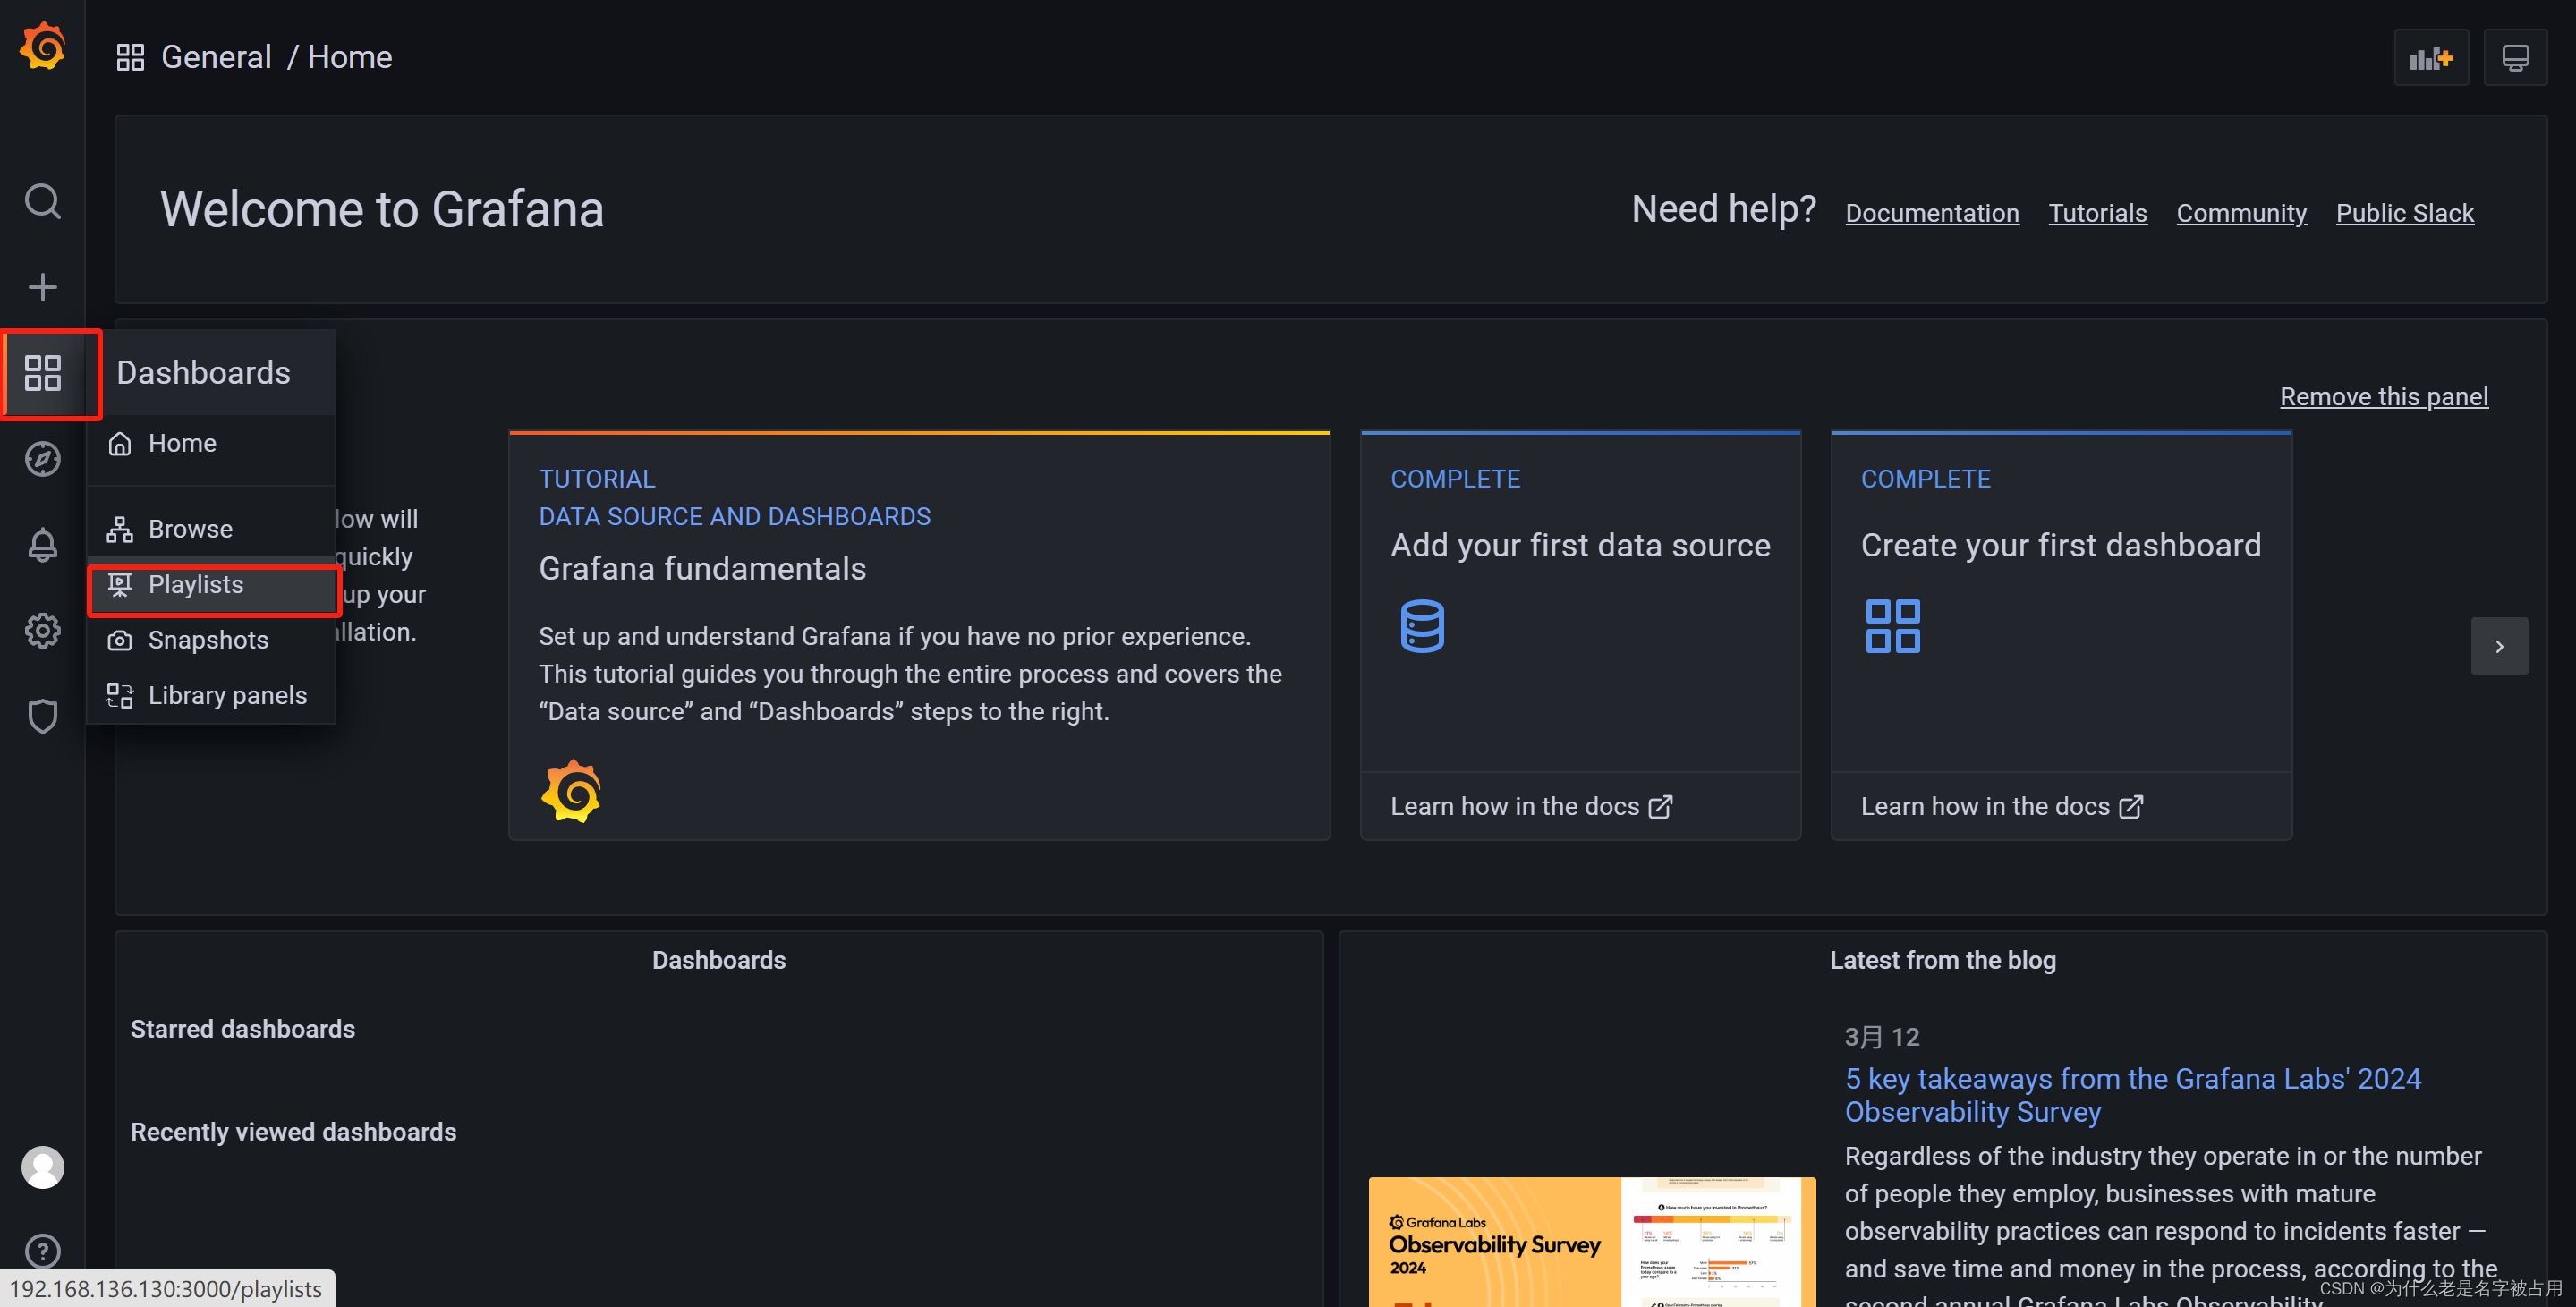The width and height of the screenshot is (2576, 1307).
Task: Open the Add your first data source card
Action: [x=1579, y=636]
